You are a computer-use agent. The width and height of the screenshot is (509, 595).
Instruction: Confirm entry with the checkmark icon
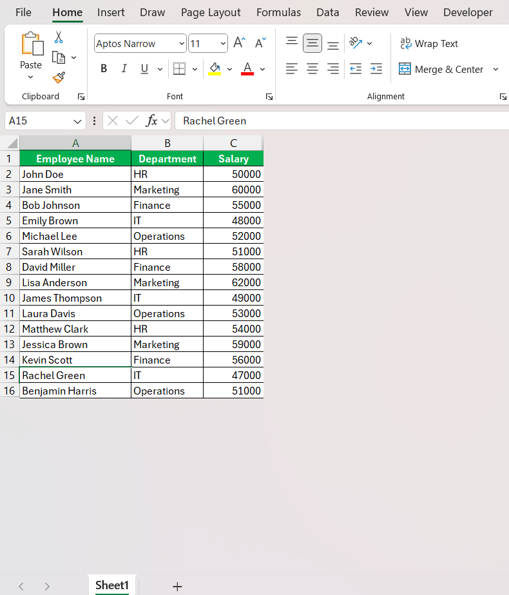click(x=131, y=121)
